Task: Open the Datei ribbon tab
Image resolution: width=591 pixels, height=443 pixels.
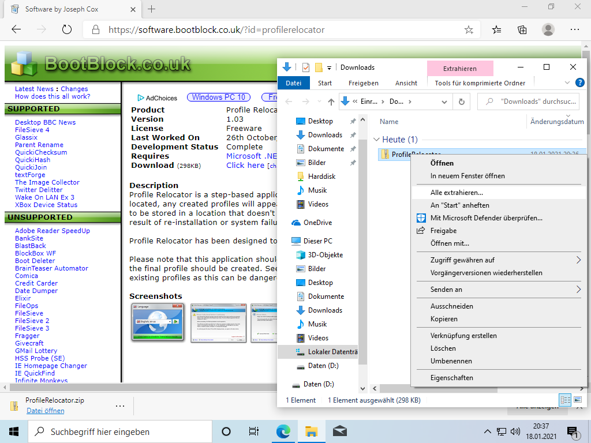Action: 293,83
